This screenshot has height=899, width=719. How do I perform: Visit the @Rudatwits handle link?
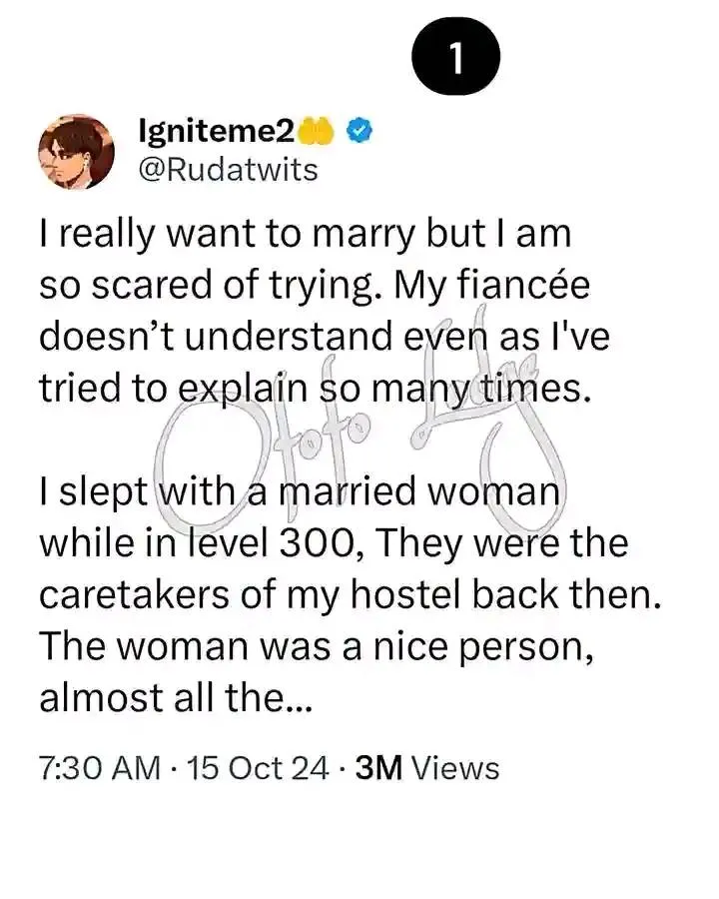point(229,170)
